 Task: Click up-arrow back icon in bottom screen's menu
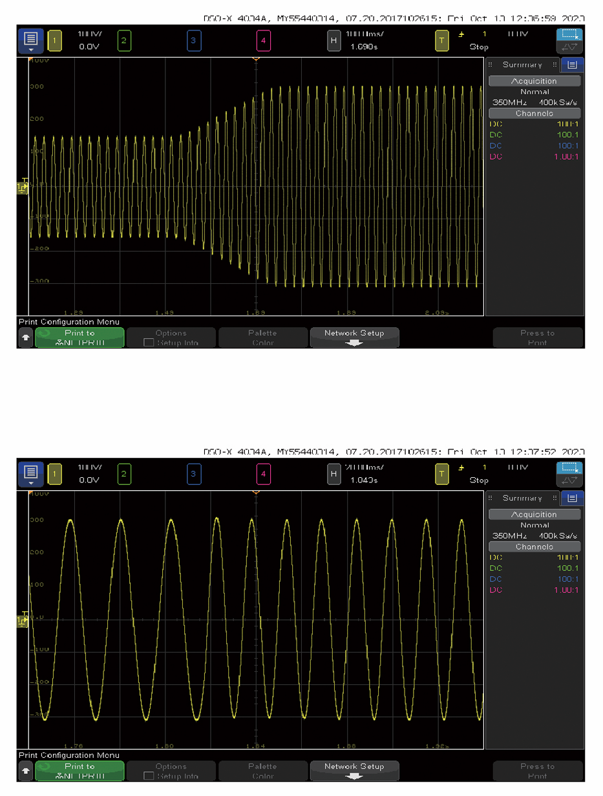[x=25, y=770]
